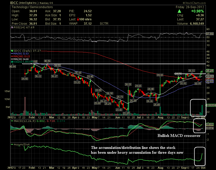Click the 38.59 price label

point(57,66)
